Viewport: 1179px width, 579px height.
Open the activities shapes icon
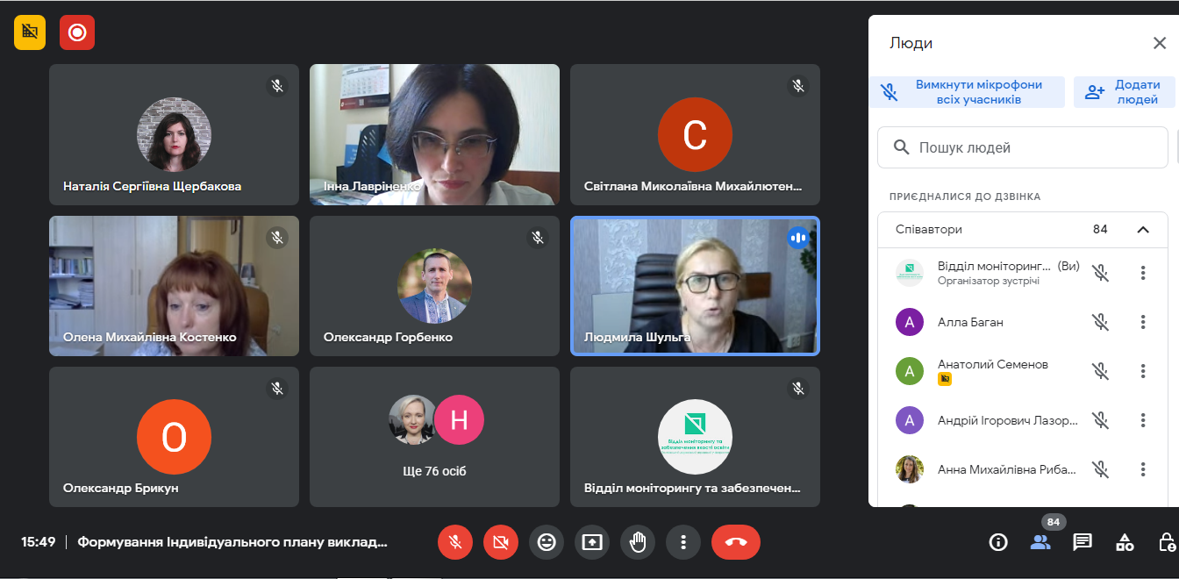1125,542
